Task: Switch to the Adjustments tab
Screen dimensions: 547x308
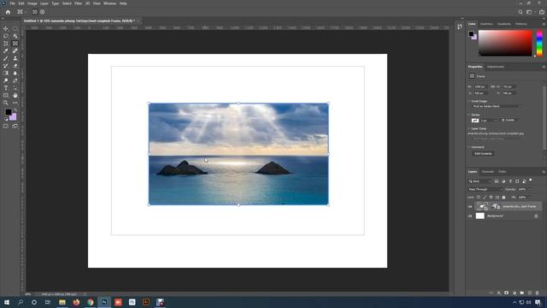Action: pos(496,67)
